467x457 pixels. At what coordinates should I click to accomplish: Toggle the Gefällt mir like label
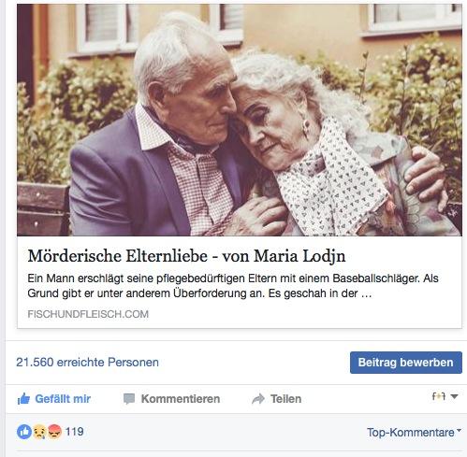pos(63,399)
